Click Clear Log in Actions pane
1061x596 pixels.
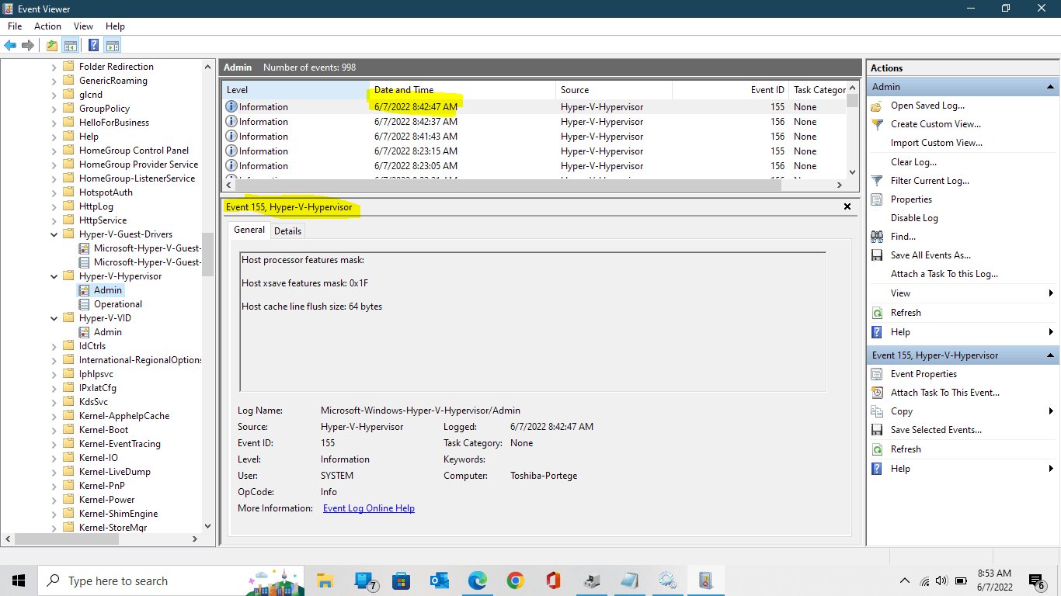coord(913,162)
